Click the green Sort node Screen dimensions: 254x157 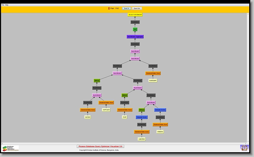[x=135, y=29]
